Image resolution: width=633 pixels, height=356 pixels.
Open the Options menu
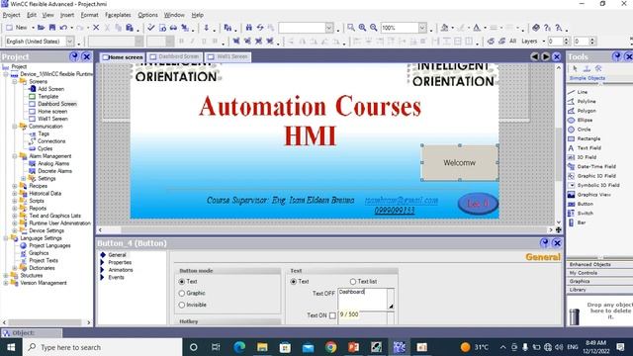[x=147, y=15]
